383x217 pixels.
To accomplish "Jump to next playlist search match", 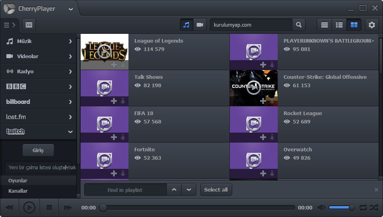I will [189, 190].
